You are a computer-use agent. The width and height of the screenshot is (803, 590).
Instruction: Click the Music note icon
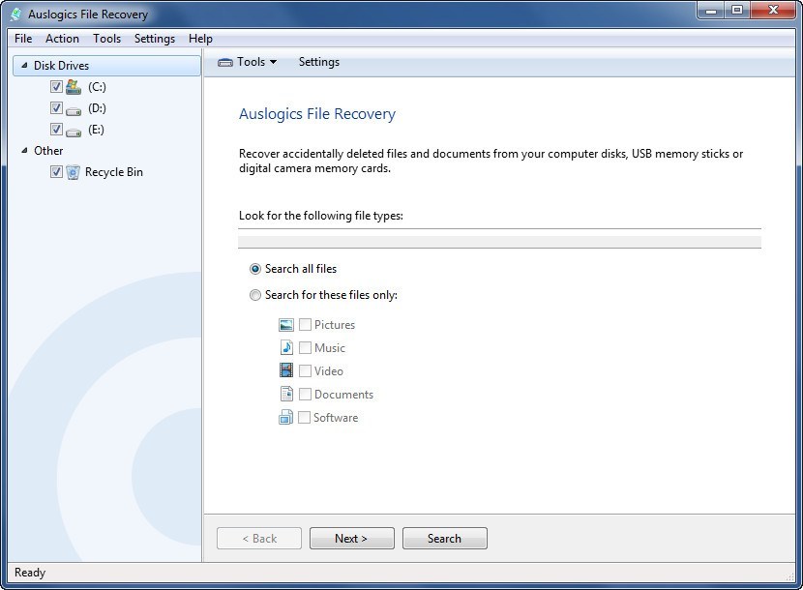click(x=287, y=347)
